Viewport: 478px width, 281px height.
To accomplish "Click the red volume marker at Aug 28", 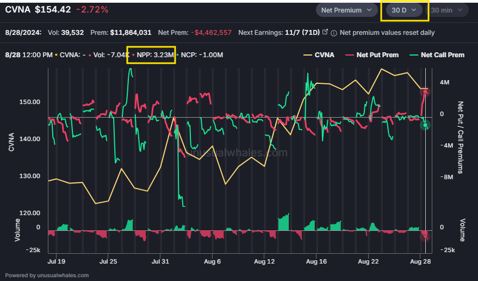I will coord(425,236).
